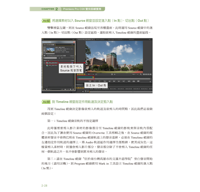Step forward one frame in Source monitor
This screenshot has height=192, width=200.
[x=119, y=81]
